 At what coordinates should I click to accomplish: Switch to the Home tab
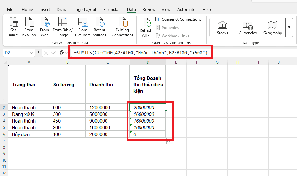(x=27, y=10)
